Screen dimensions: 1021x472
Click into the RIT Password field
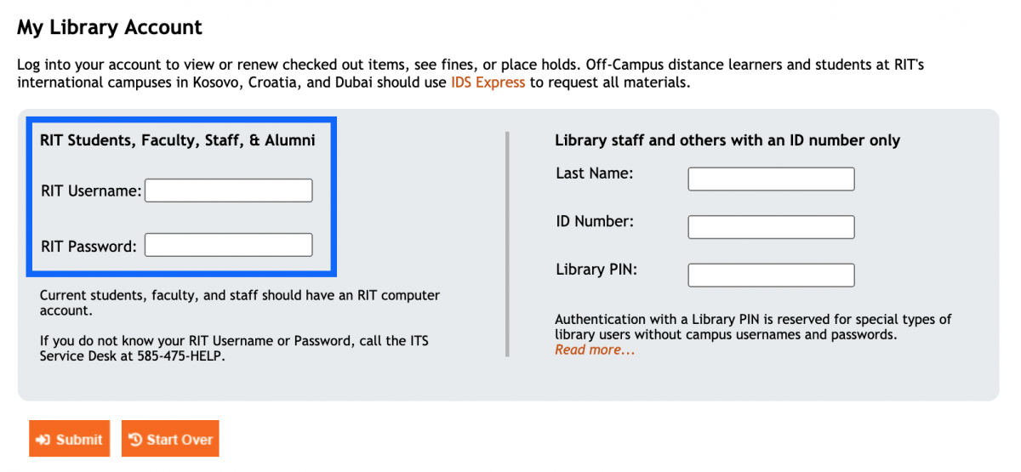(x=228, y=246)
